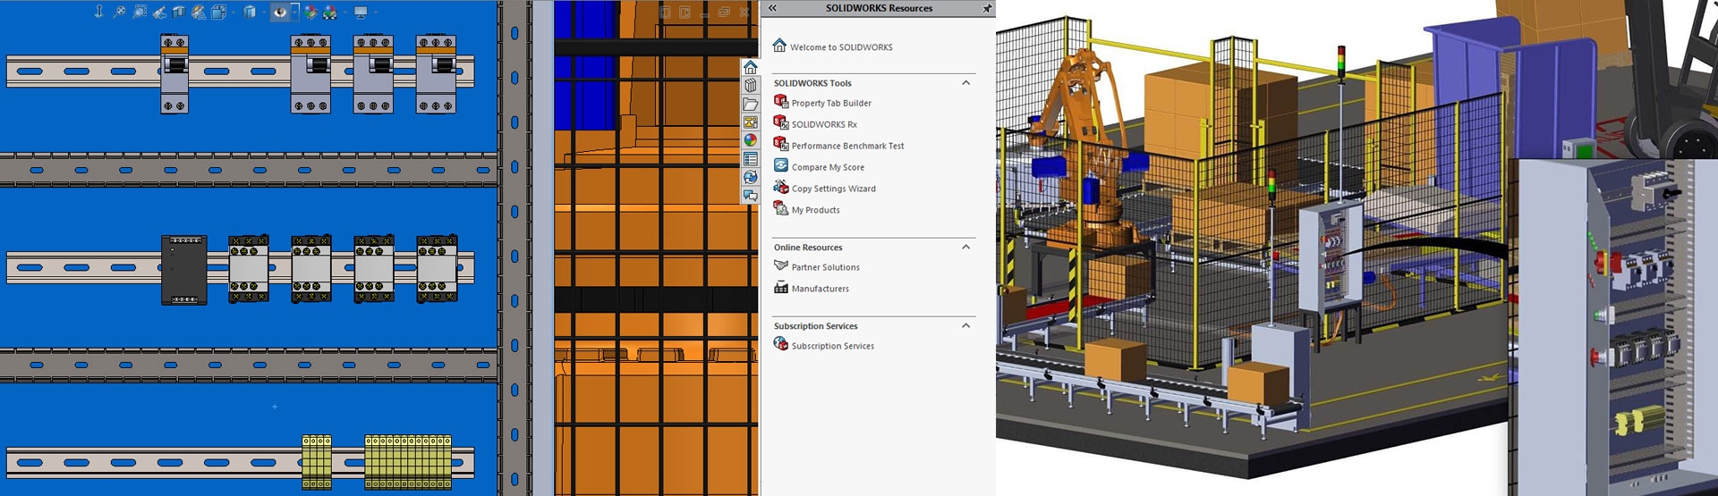
Task: Open View Settings monitor icon
Action: [361, 12]
